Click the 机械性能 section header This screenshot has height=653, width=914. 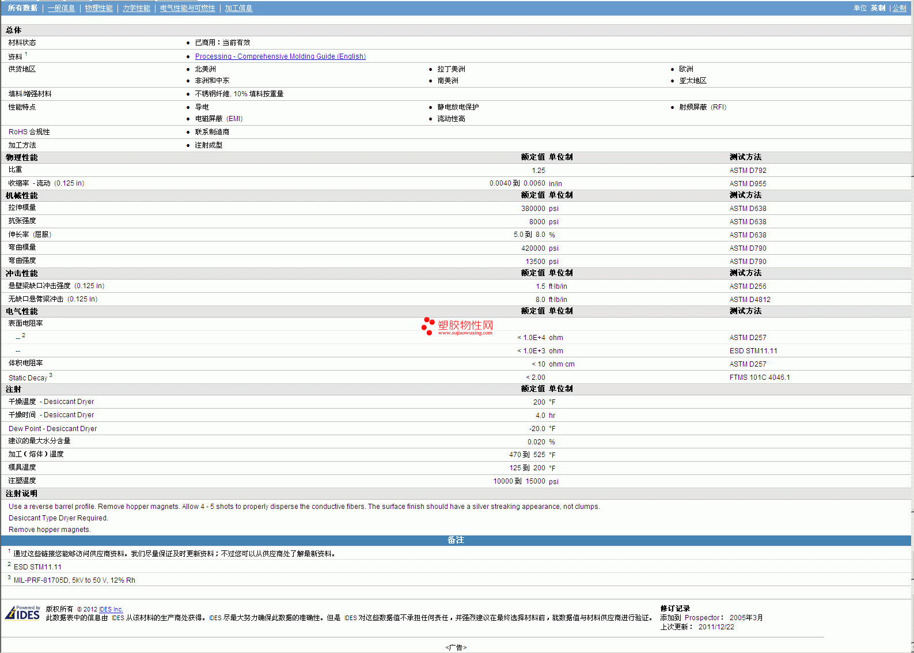(22, 196)
